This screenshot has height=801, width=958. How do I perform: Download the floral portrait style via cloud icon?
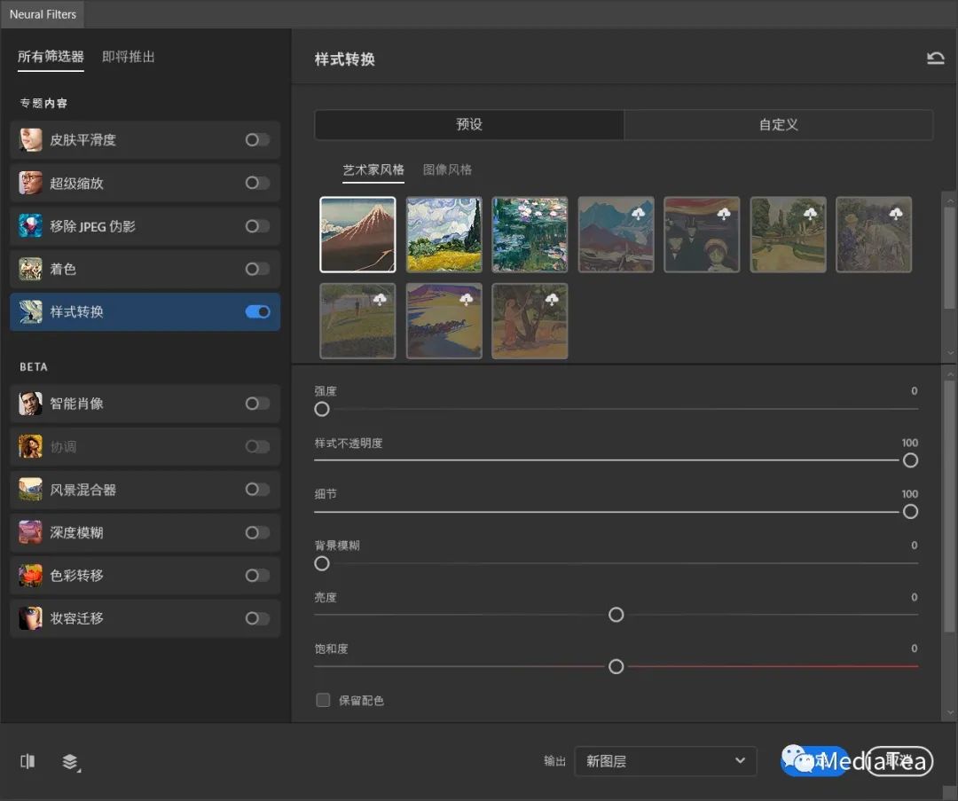pyautogui.click(x=896, y=213)
